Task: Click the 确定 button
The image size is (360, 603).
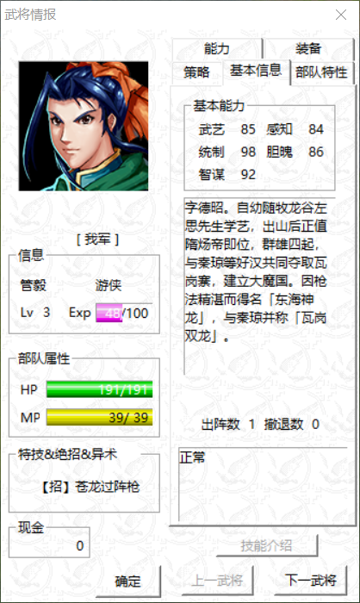Action: point(128,581)
